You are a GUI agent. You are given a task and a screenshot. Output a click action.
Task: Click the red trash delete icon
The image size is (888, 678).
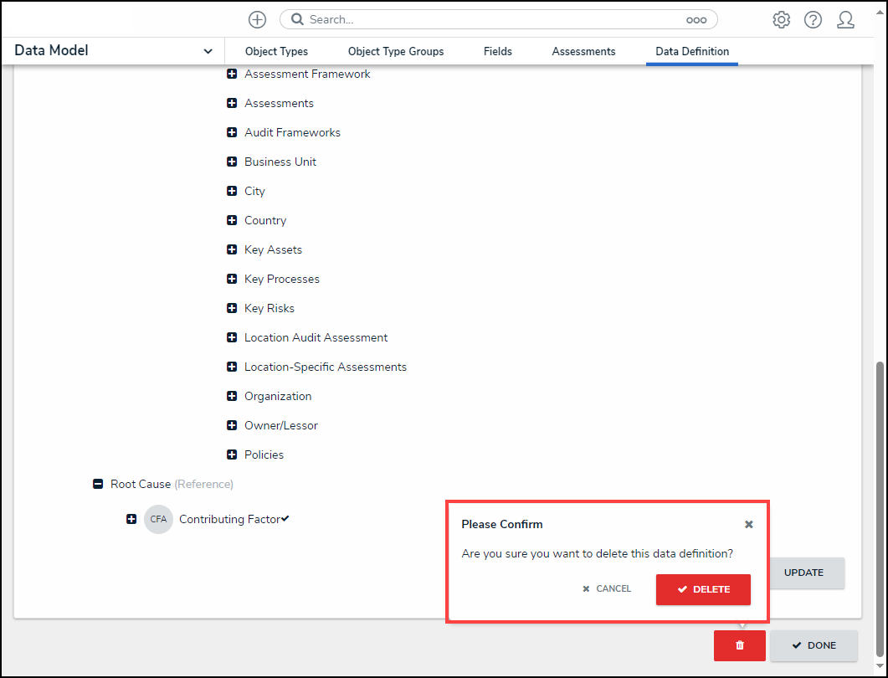pyautogui.click(x=739, y=645)
